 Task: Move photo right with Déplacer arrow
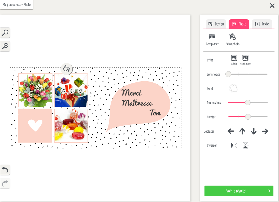(265, 131)
